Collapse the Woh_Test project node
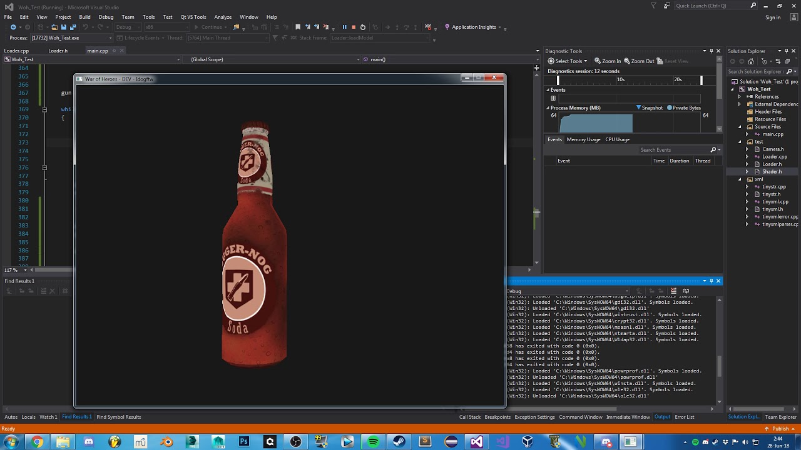This screenshot has width=801, height=450. (733, 89)
